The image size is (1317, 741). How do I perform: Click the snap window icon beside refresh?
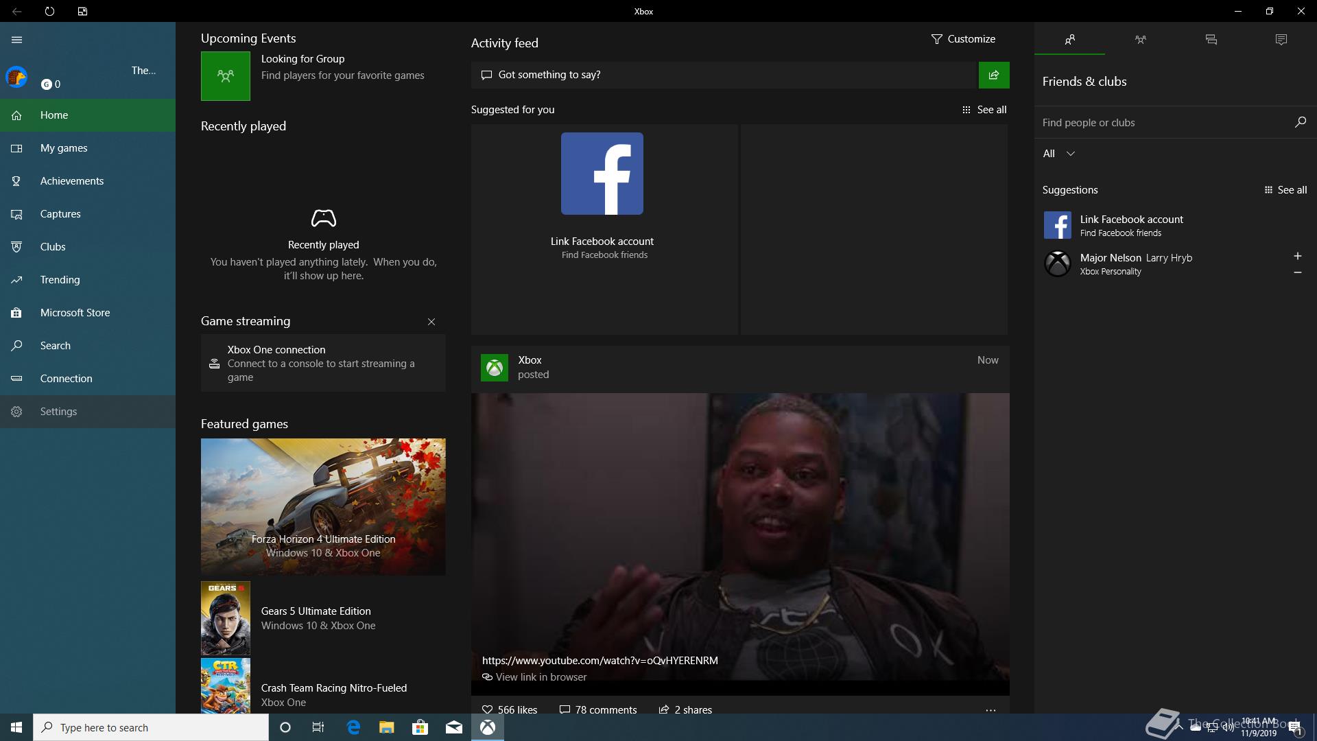pos(82,11)
